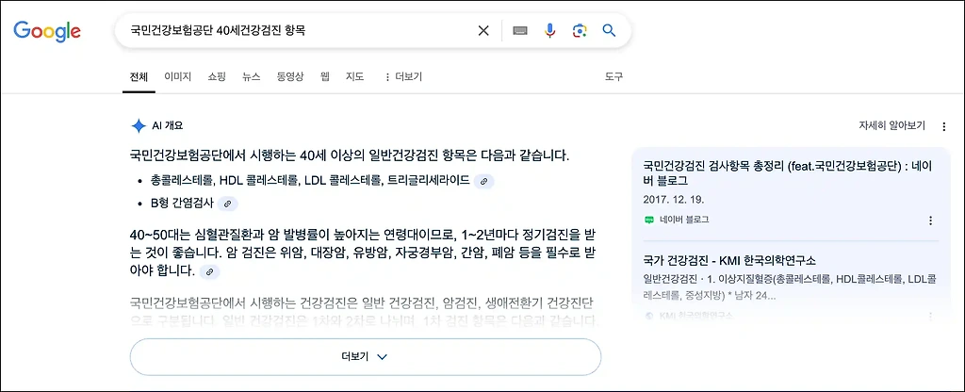Click the B형 간염검사 bullet text
Viewport: 965px width, 392px height.
tap(182, 204)
